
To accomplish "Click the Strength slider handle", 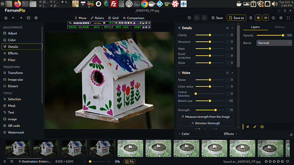I will tap(216, 110).
